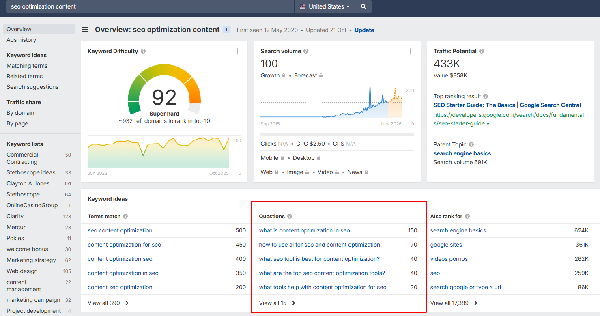Open what seo tool is best question
The width and height of the screenshot is (600, 316).
320,259
